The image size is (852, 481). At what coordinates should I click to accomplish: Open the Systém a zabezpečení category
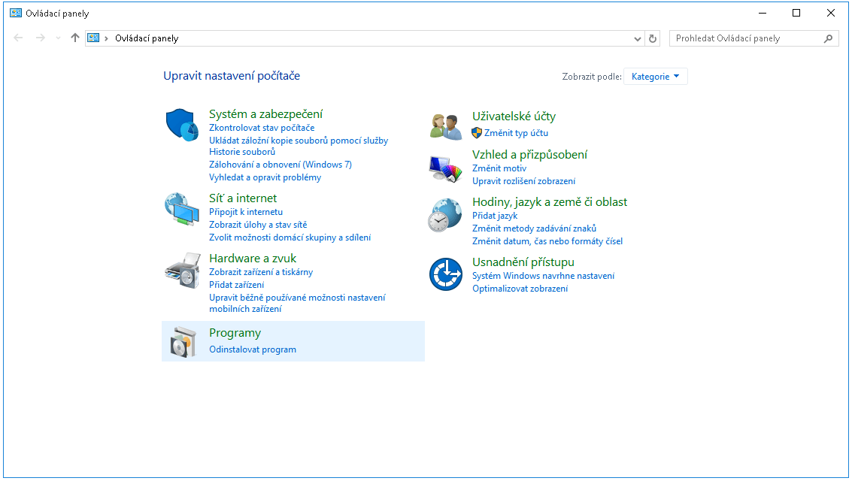coord(265,114)
